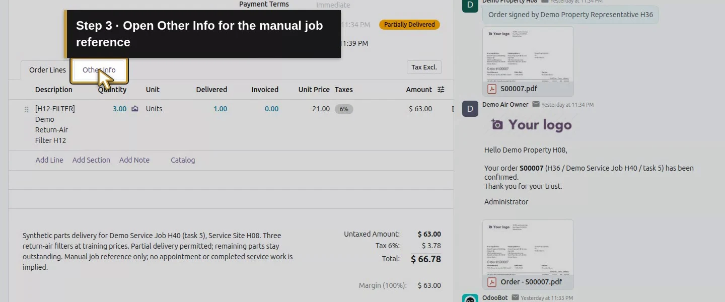Click the Tax 6% amount $ 3.78
The width and height of the screenshot is (725, 302).
pyautogui.click(x=431, y=246)
